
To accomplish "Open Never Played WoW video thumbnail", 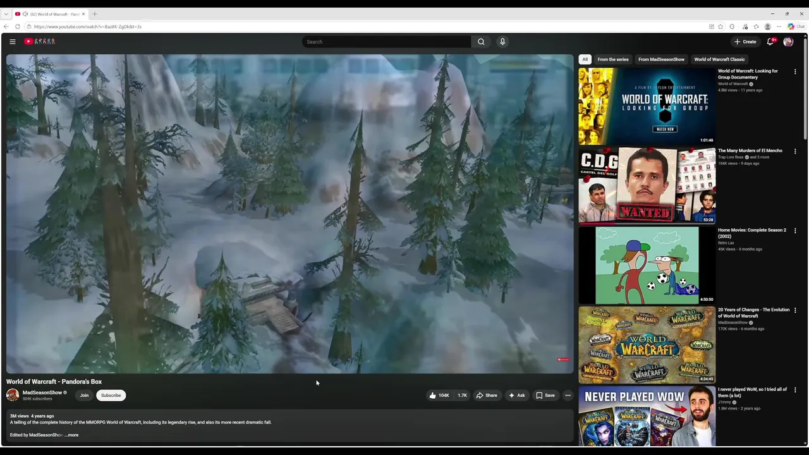I will [x=647, y=416].
